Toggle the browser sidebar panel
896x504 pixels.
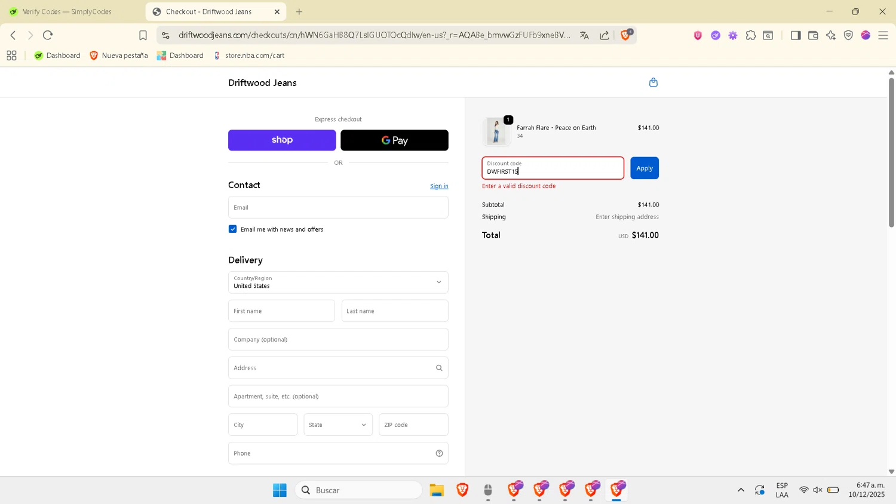click(x=795, y=35)
